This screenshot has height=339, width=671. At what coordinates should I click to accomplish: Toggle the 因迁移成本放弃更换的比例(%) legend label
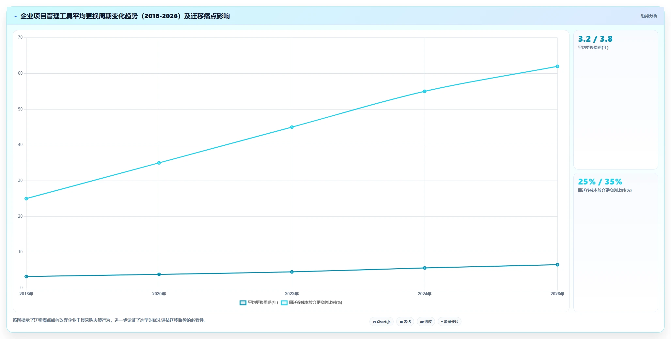pyautogui.click(x=316, y=302)
